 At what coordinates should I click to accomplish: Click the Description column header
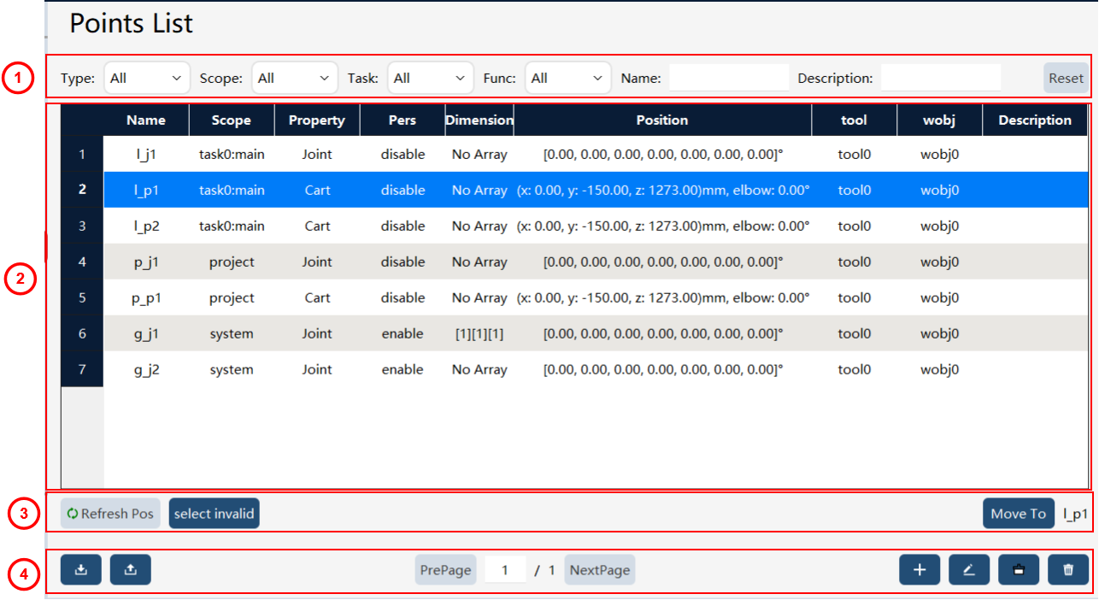click(x=1035, y=121)
